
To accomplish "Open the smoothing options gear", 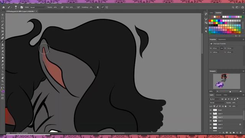I will (98, 7).
